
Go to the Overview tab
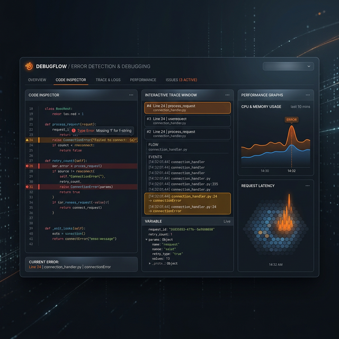point(37,80)
